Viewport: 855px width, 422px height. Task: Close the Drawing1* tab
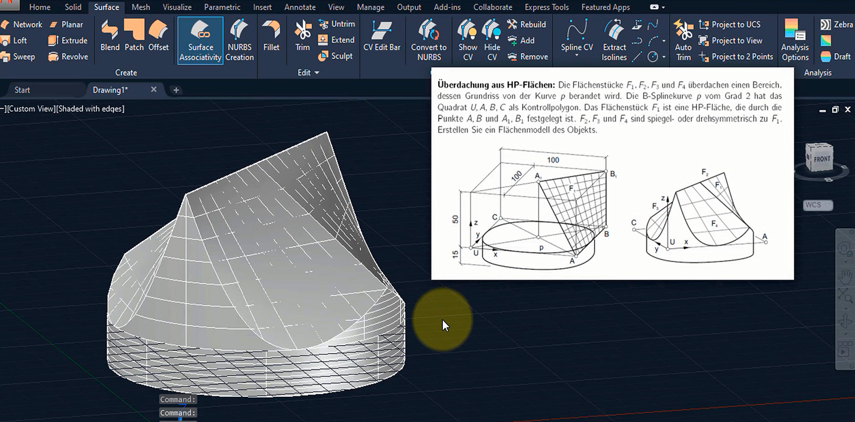click(x=154, y=89)
